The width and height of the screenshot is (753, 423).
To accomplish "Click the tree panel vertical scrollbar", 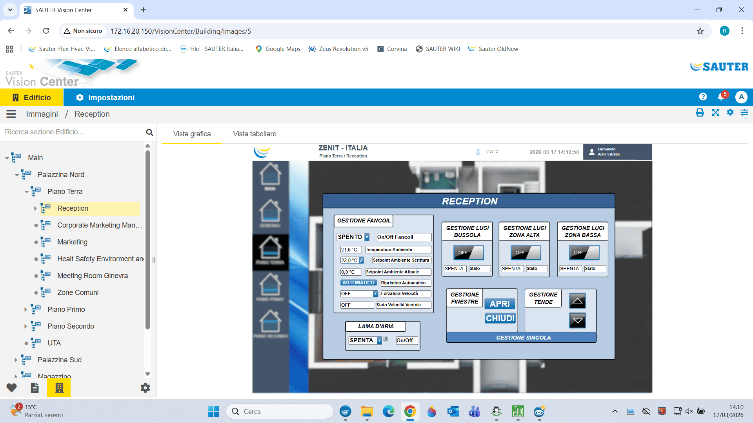I will (147, 239).
